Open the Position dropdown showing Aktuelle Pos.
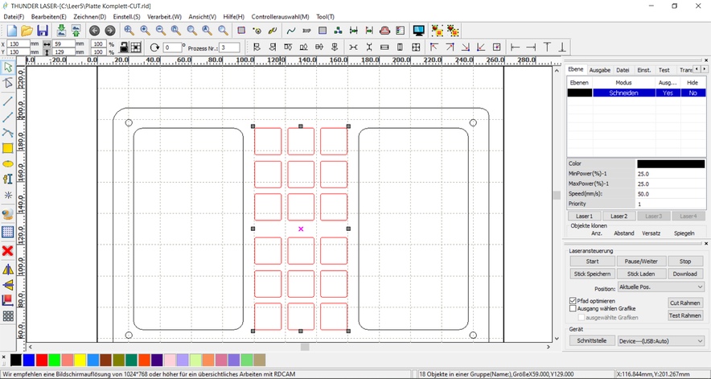This screenshot has height=379, width=711. coord(660,286)
